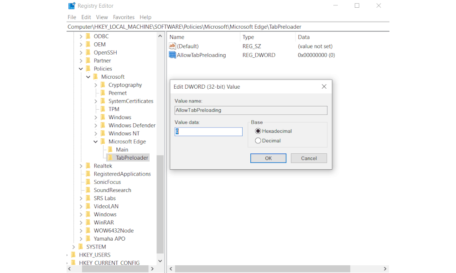The height and width of the screenshot is (273, 456).
Task: Confirm the DWORD edit with OK
Action: [x=268, y=158]
